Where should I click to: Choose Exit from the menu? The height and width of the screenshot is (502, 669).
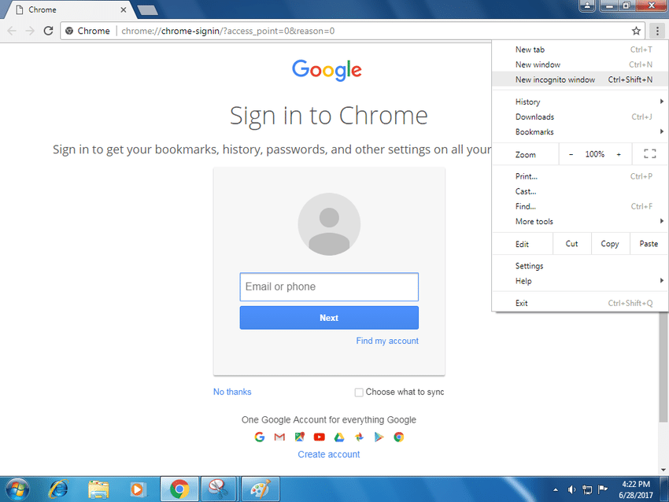[x=580, y=303]
